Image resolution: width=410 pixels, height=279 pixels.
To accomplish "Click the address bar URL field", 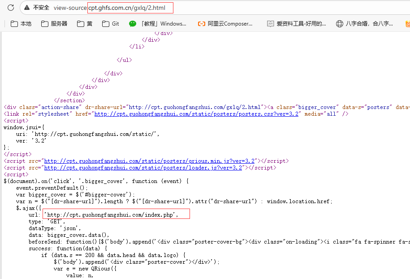I will [130, 8].
